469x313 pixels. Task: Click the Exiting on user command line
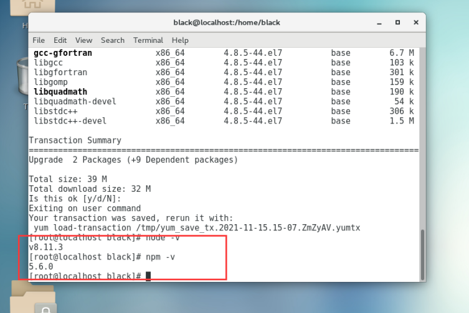(85, 208)
